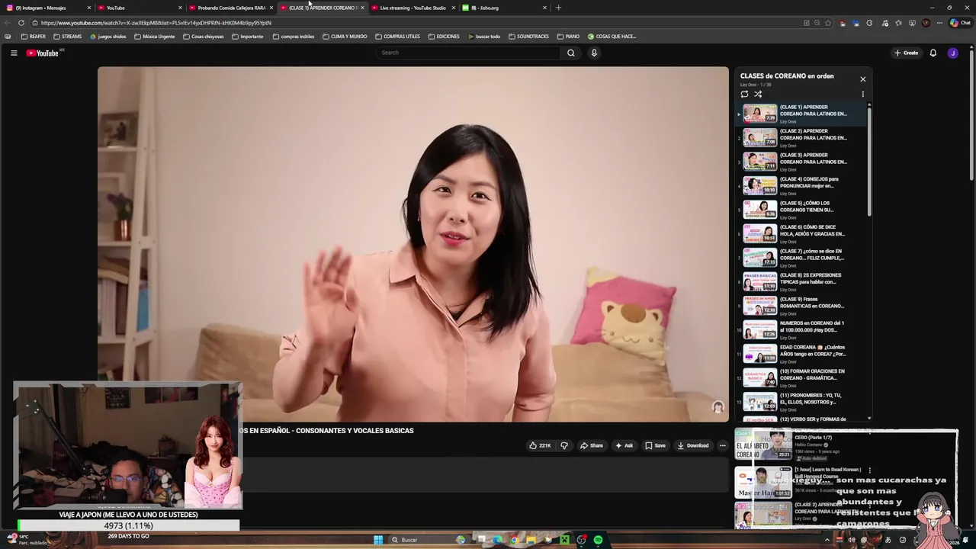Reload the page

pos(21,23)
